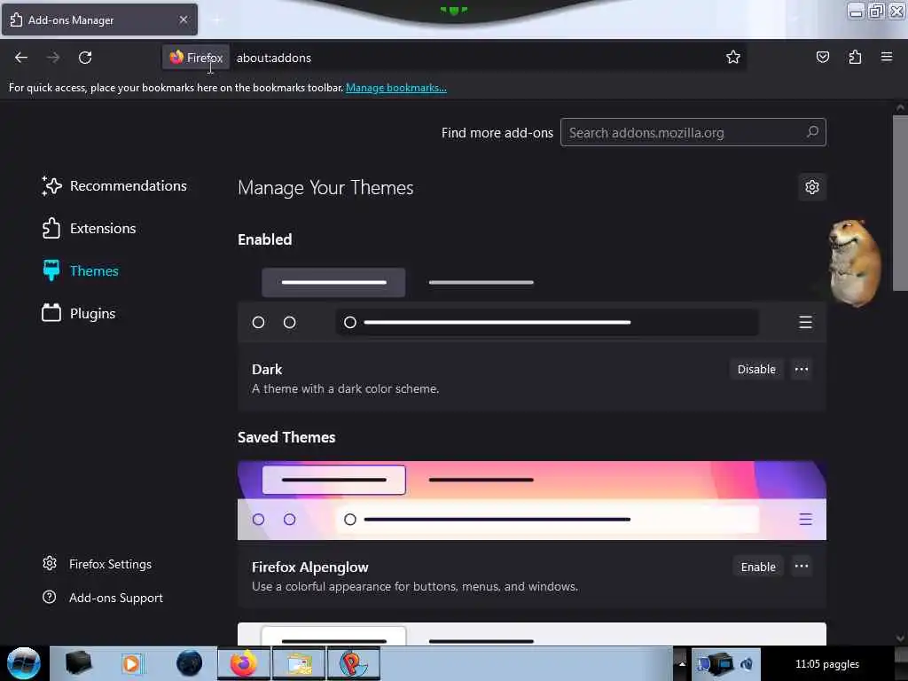Enable the Firefox Alpenglow theme
This screenshot has height=681, width=908.
click(757, 567)
